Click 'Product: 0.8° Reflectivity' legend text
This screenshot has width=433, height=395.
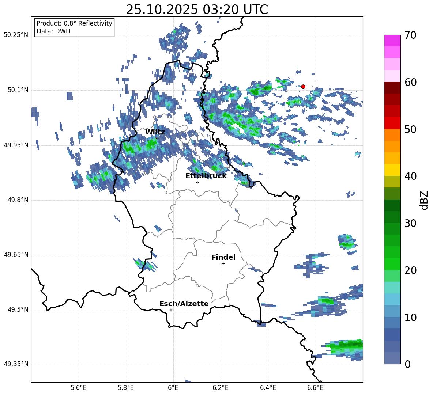tap(74, 23)
